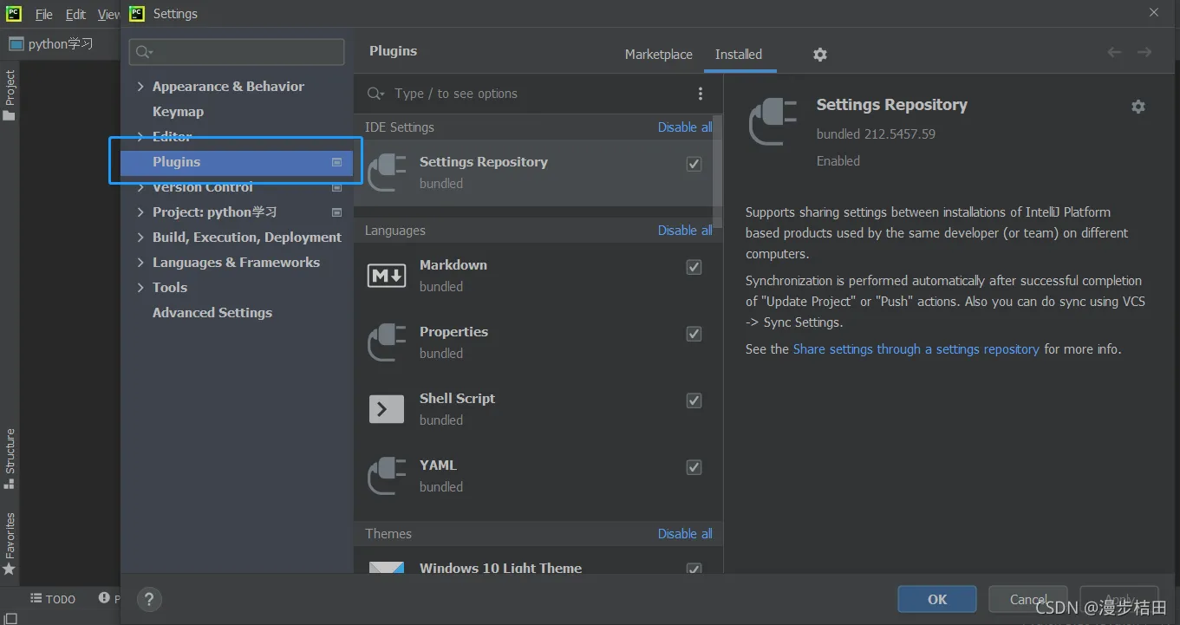Open the Structure tool window
1180x625 pixels.
click(x=10, y=459)
